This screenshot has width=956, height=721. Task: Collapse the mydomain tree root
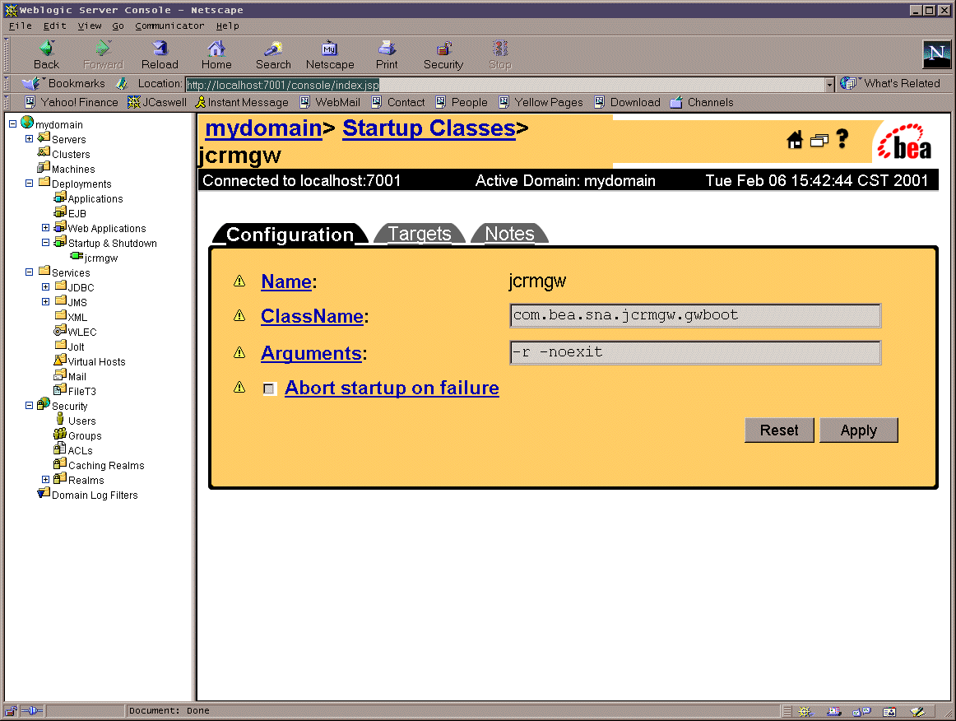point(12,123)
